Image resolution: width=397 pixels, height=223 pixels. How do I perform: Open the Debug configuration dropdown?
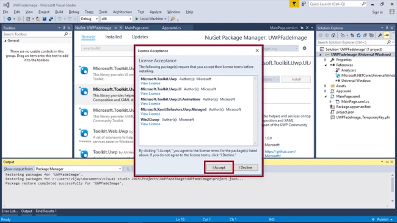tap(89, 19)
